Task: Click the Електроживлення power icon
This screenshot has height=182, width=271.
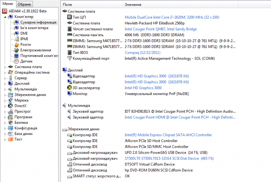Action: click(x=16, y=50)
